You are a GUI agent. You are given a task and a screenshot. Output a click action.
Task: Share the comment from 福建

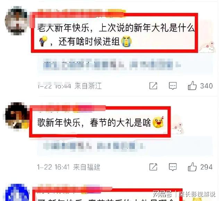click(x=153, y=167)
